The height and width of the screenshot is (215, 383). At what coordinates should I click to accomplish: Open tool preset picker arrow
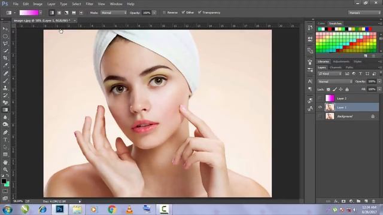click(14, 13)
